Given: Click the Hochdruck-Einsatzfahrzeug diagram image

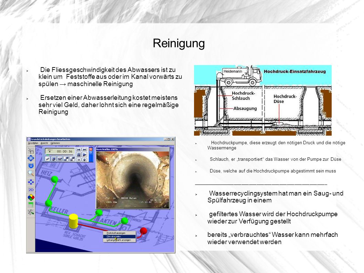Looking at the screenshot, I should pyautogui.click(x=263, y=100).
